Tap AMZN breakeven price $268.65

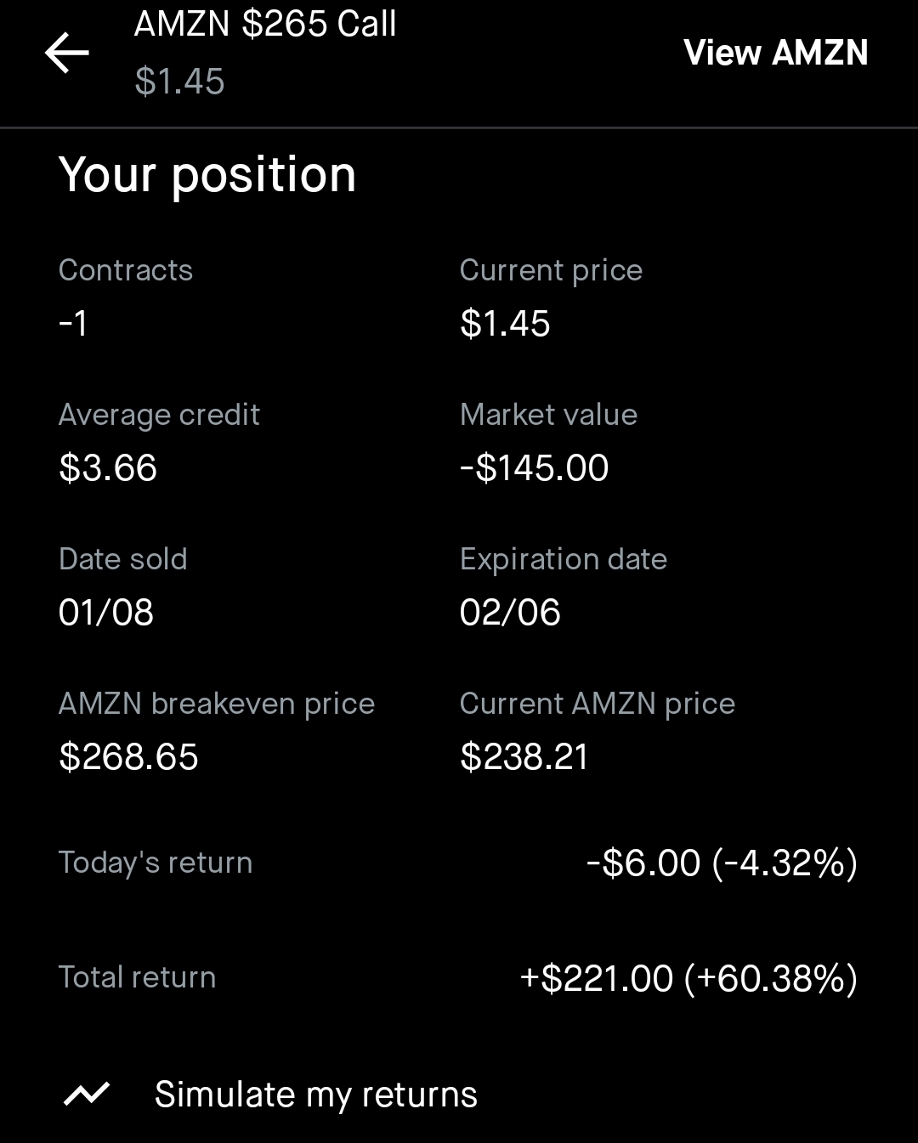(x=128, y=757)
